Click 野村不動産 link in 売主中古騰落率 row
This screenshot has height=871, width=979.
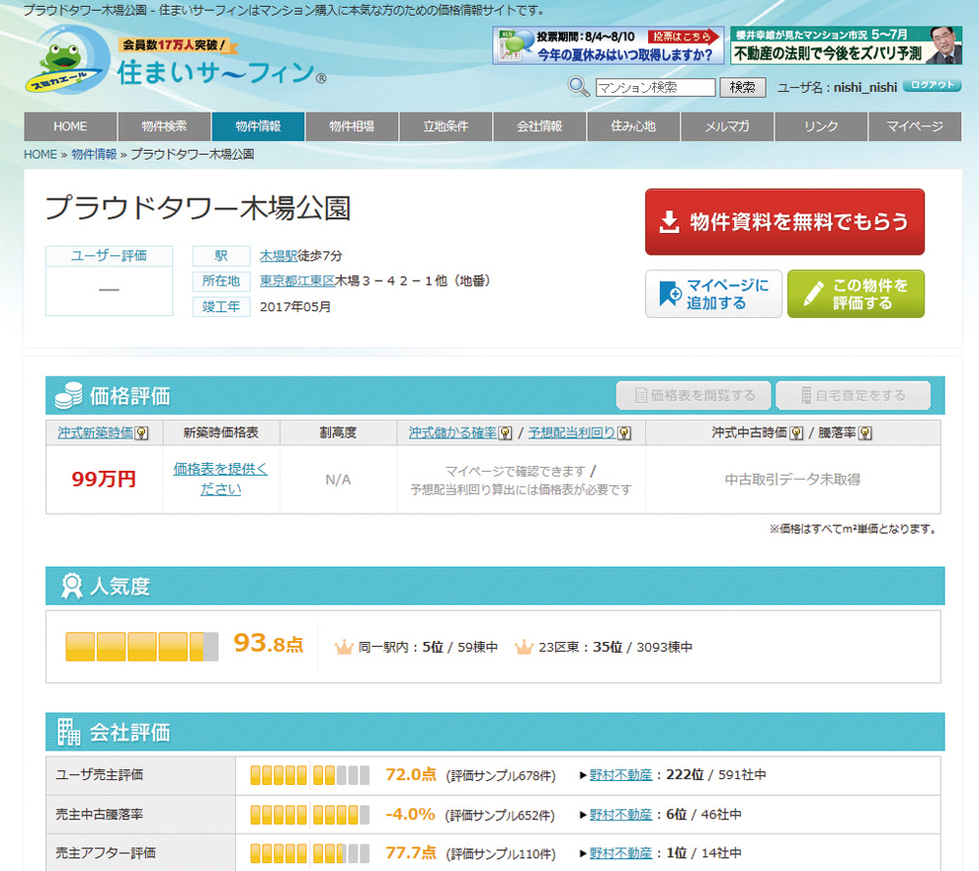[x=621, y=815]
